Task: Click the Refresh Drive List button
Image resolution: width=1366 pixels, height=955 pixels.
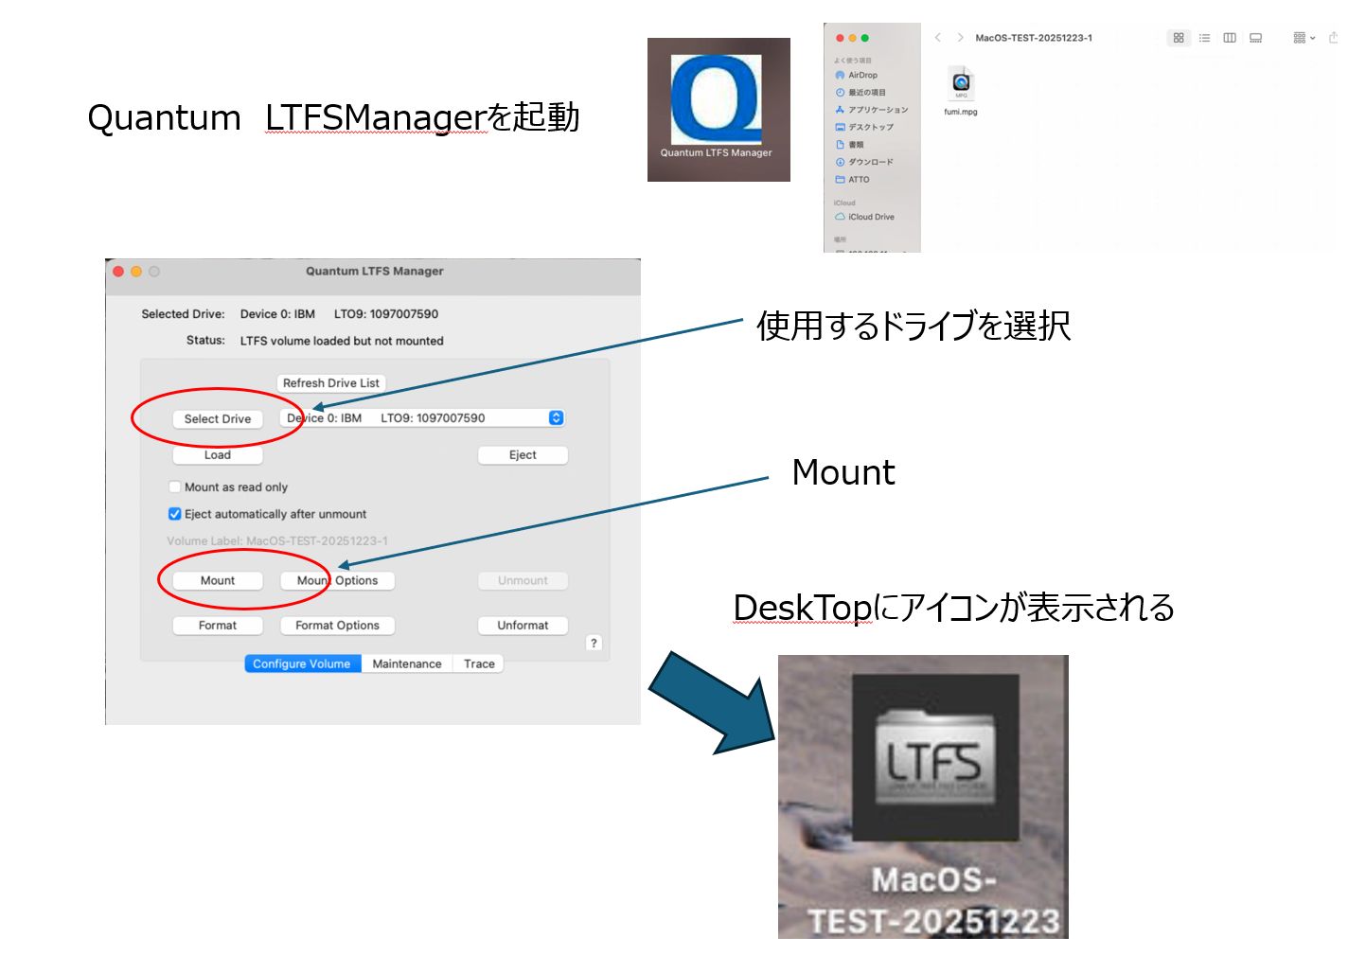Action: coord(330,383)
